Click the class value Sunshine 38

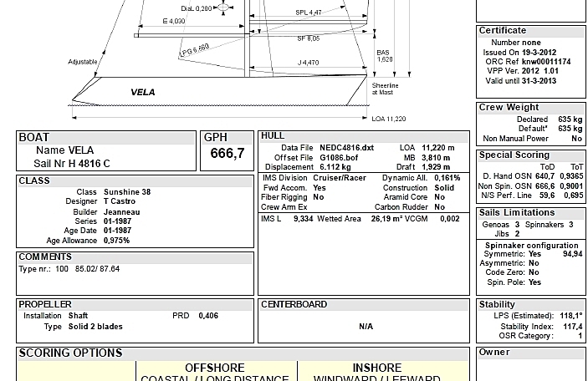[x=127, y=192]
